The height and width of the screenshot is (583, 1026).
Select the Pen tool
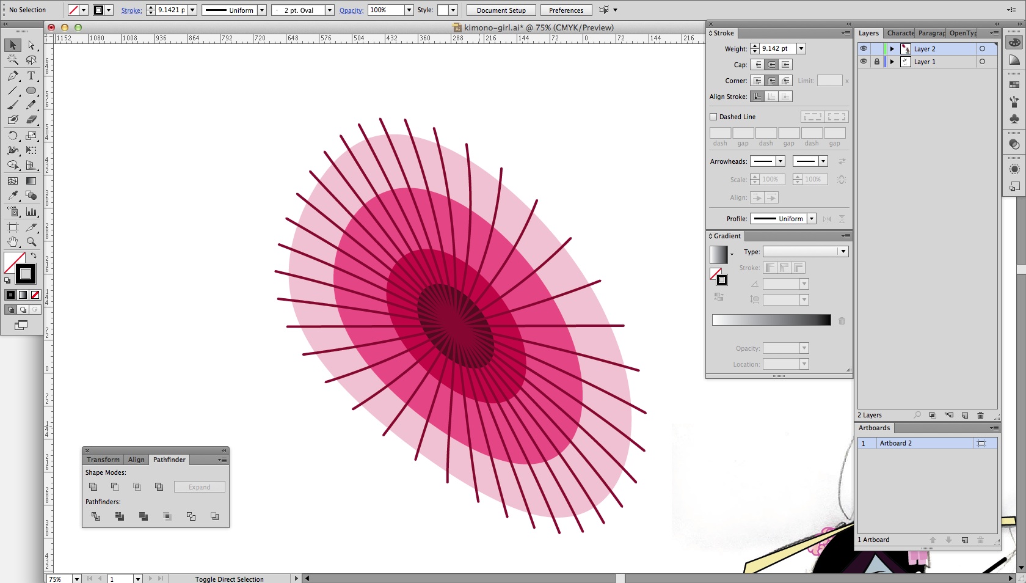coord(13,76)
